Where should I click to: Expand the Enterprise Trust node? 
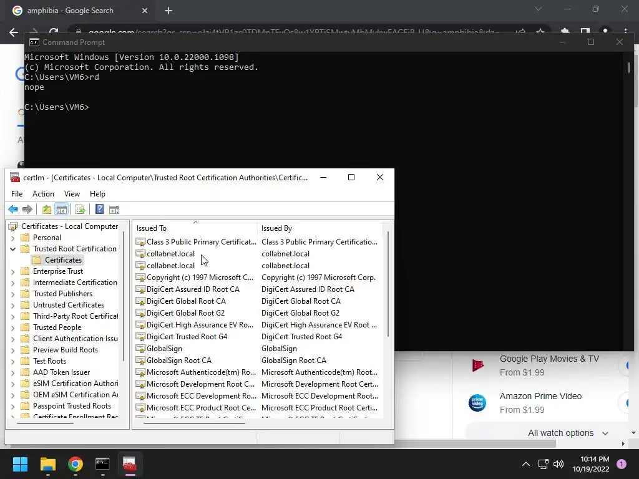tap(12, 272)
